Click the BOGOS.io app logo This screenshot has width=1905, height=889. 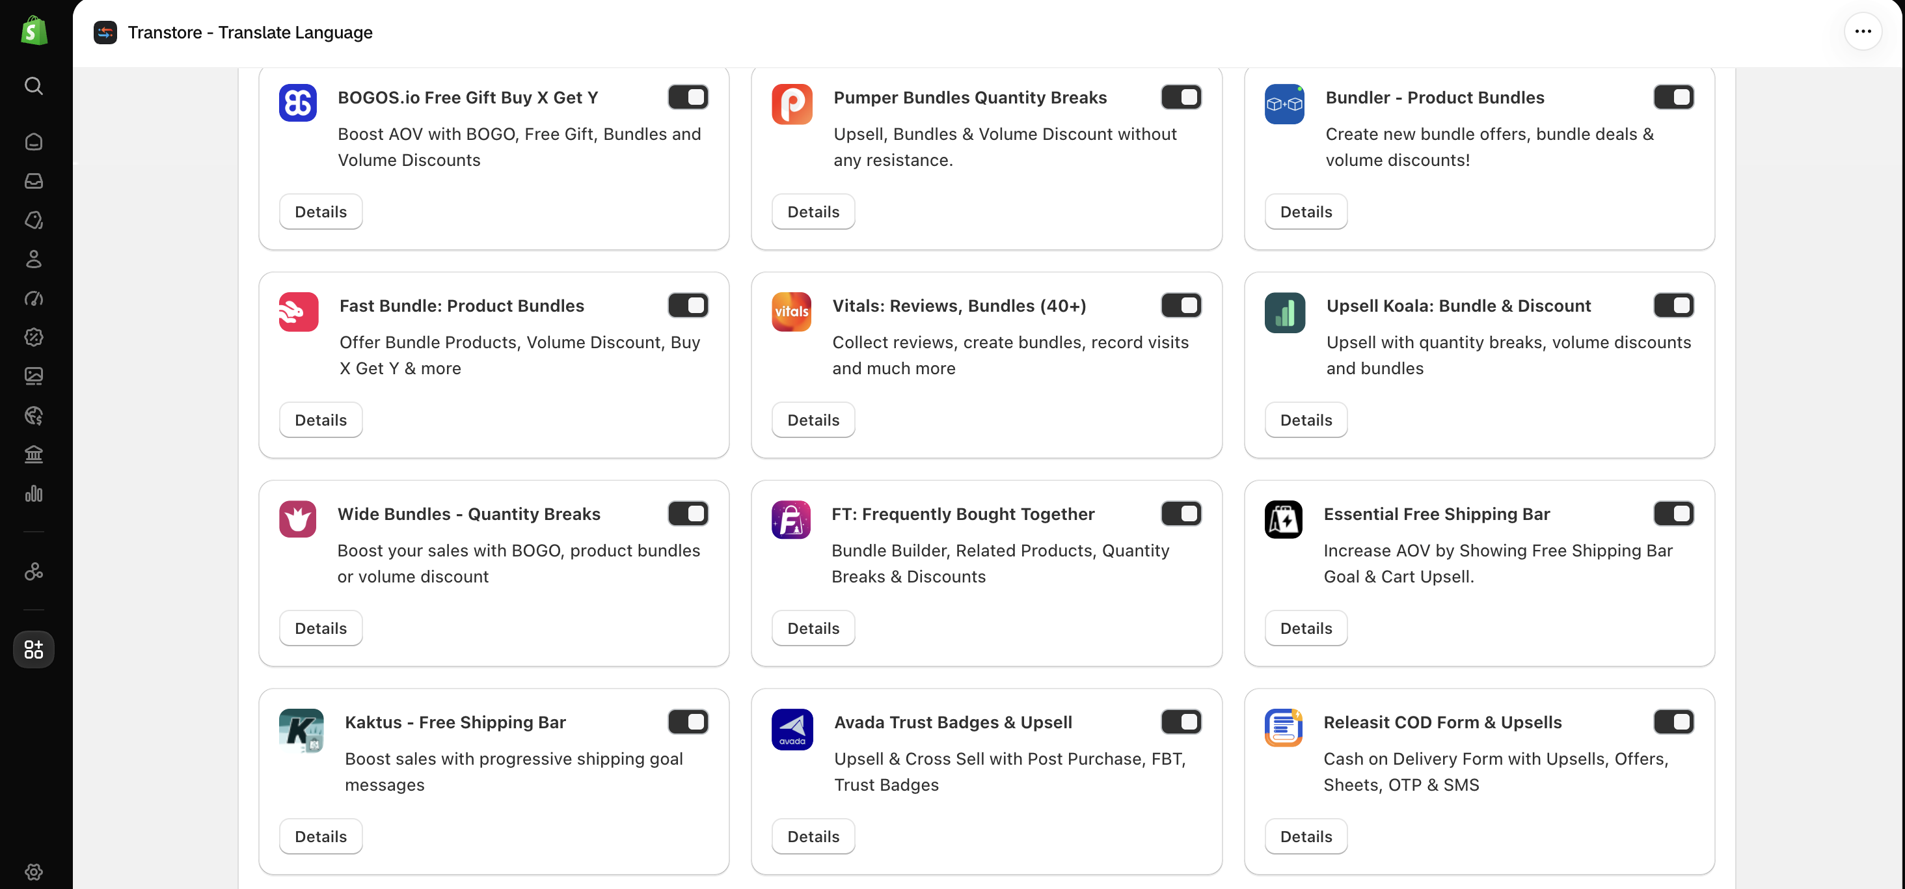[298, 103]
